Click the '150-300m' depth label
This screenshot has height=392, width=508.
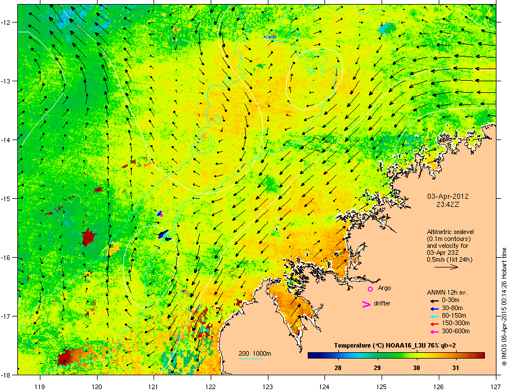click(x=455, y=323)
